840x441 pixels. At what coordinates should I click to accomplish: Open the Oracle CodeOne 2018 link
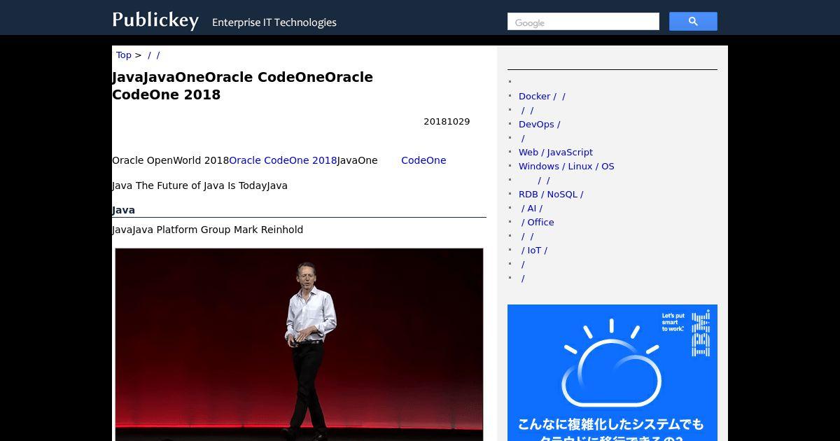(x=283, y=160)
